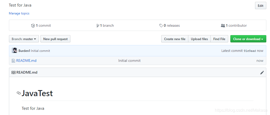Open the README.md file link
Screen dimensions: 270x115
point(26,61)
